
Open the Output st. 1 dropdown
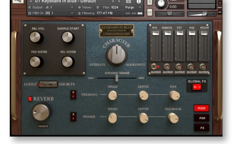point(51,7)
